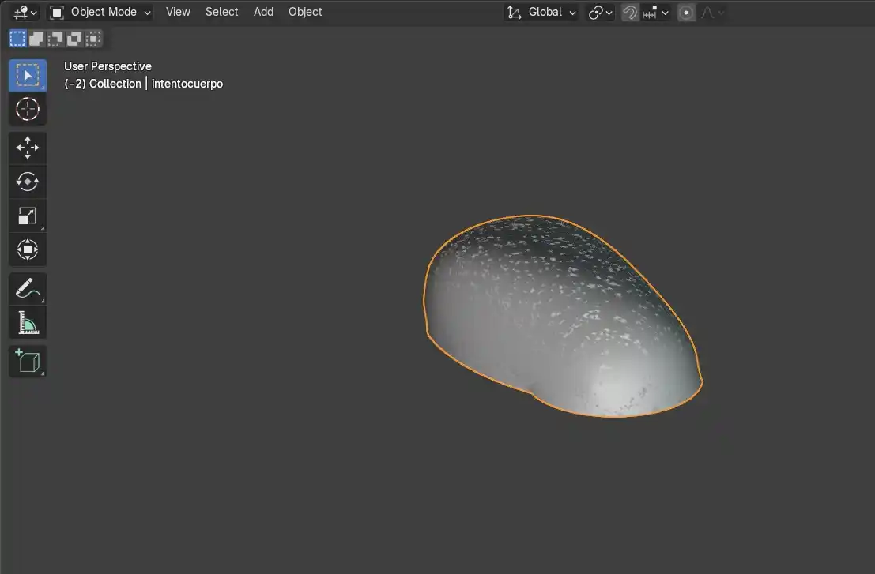The width and height of the screenshot is (875, 574).
Task: Activate the Rotate tool
Action: pos(28,182)
